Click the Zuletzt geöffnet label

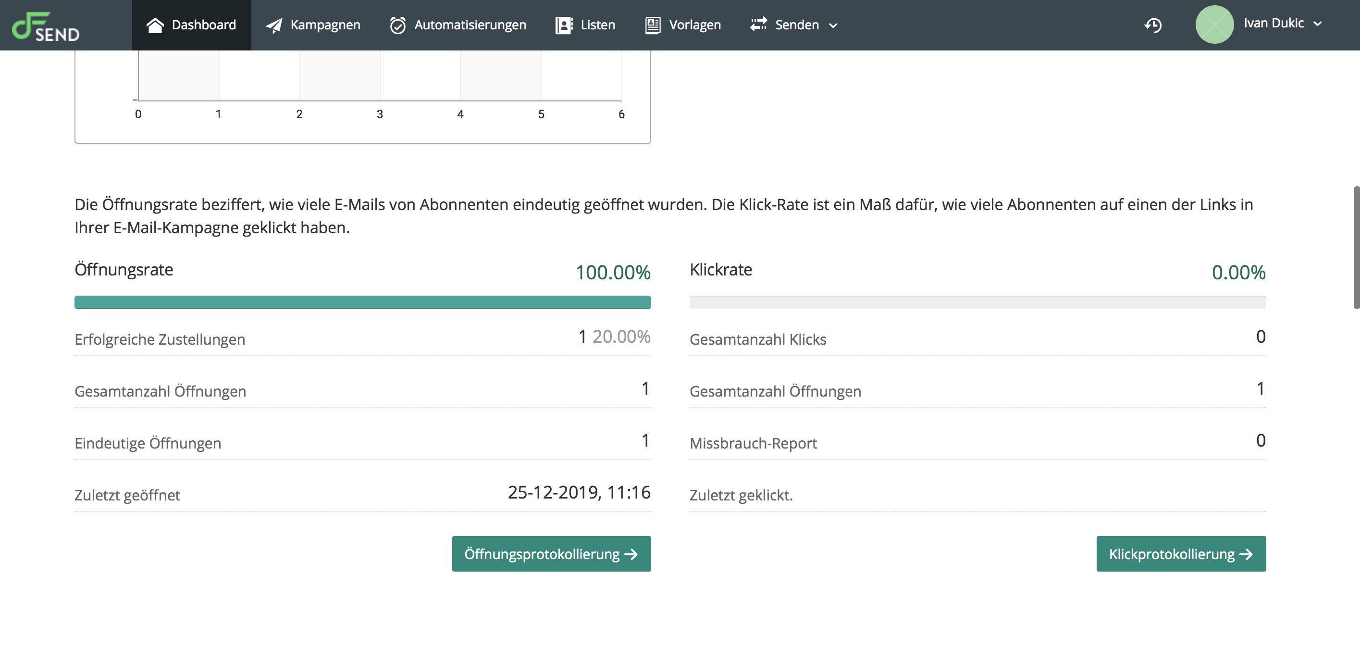[x=127, y=495]
